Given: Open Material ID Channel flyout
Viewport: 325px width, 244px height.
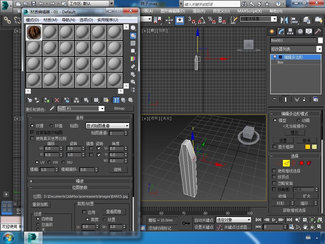Looking at the screenshot, I should 96,100.
